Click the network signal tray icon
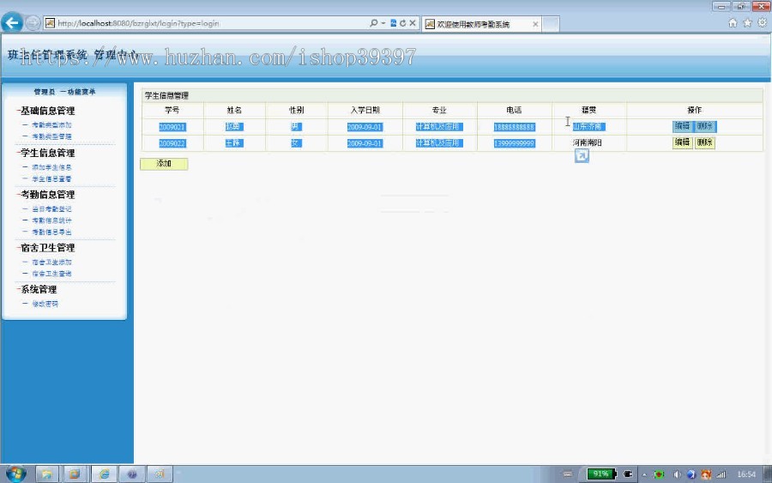 point(721,474)
